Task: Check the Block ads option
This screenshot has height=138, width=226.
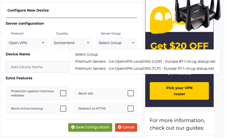Action: [131, 93]
